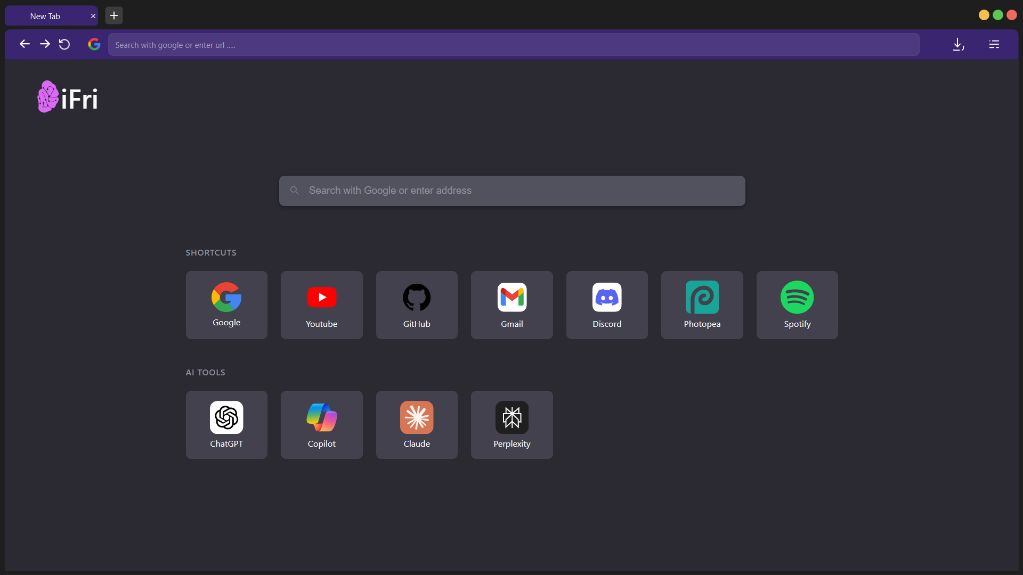The width and height of the screenshot is (1023, 575).
Task: Launch Copilot from AI Tools
Action: [x=321, y=424]
